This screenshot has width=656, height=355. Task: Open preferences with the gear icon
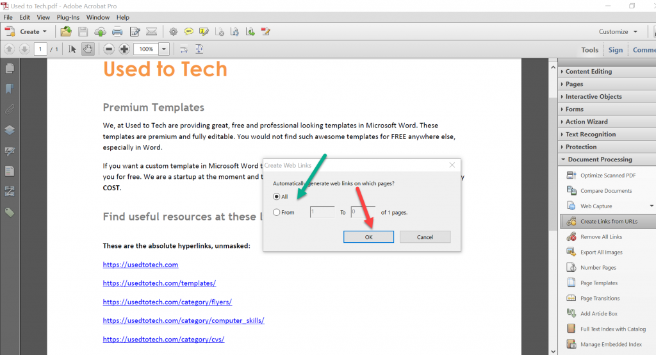[x=173, y=31]
